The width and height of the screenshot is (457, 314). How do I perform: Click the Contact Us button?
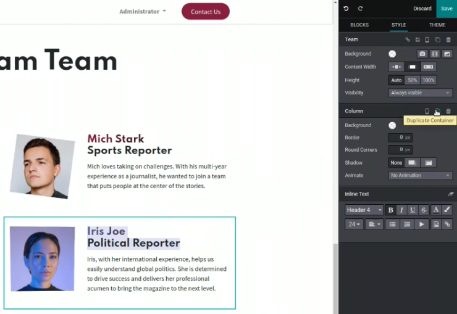point(206,12)
